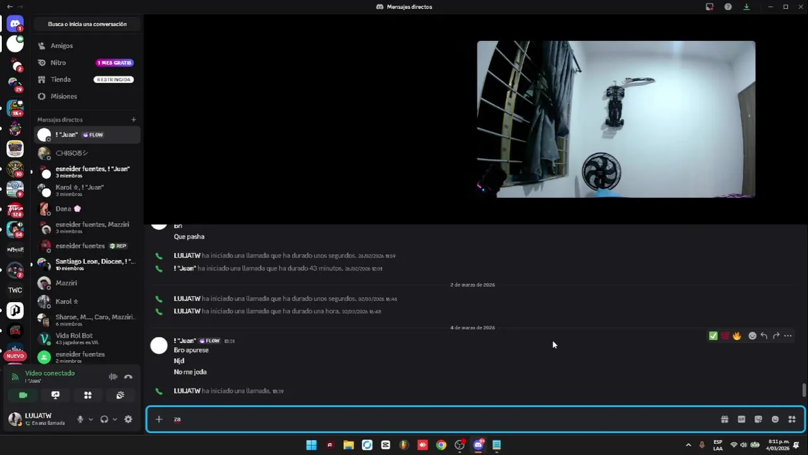Click the Video conectado status text
This screenshot has width=808, height=455.
(x=50, y=373)
